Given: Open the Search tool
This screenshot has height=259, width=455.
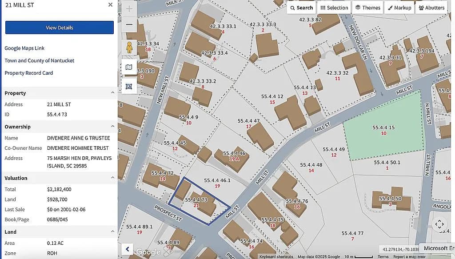Looking at the screenshot, I should (x=302, y=8).
